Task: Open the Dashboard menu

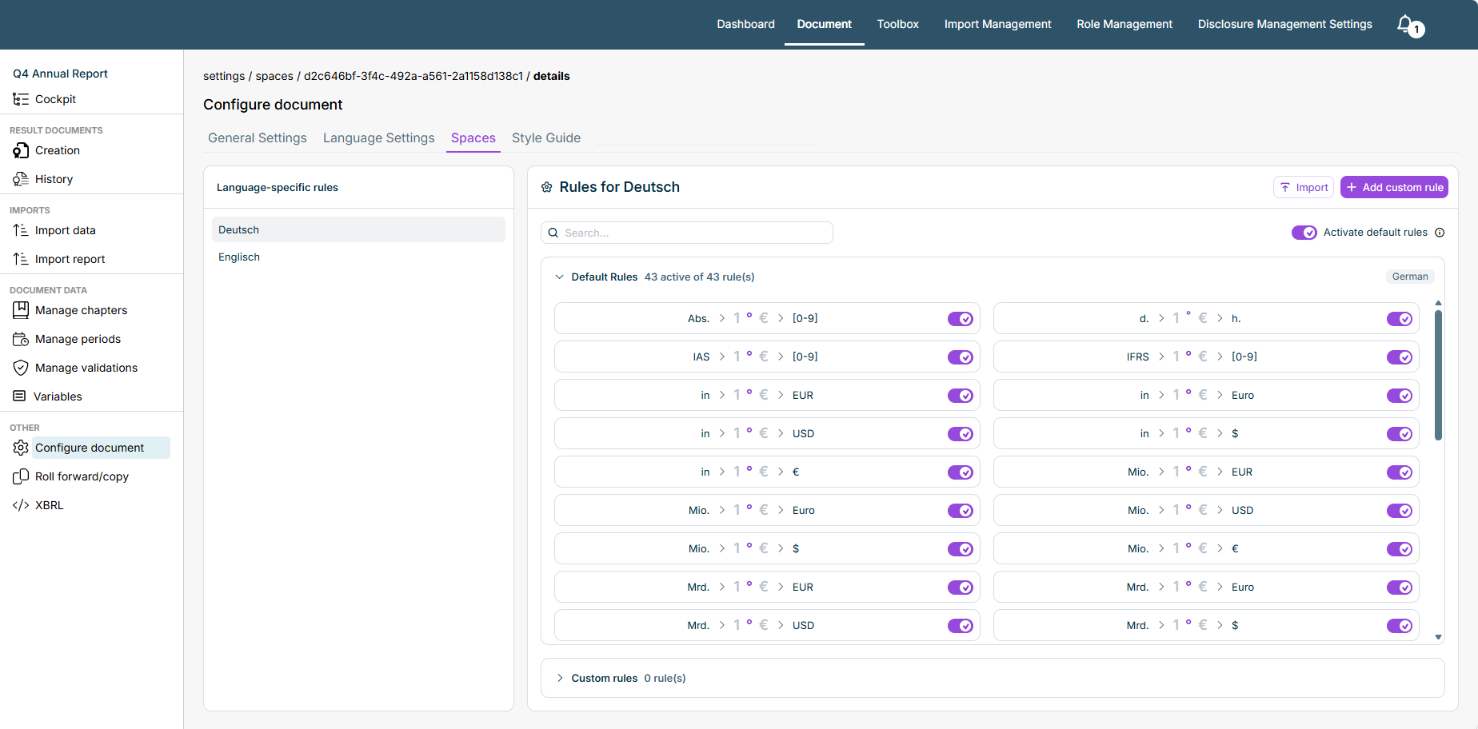Action: coord(745,24)
